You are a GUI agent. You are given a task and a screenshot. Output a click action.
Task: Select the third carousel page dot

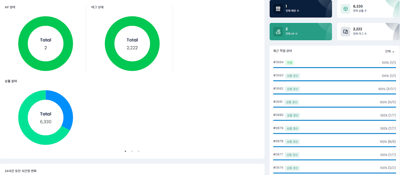[138, 151]
